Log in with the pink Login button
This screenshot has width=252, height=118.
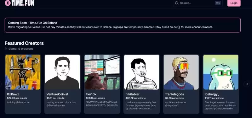point(234,3)
